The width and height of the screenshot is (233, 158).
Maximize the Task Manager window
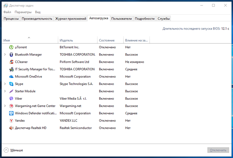click(213, 5)
